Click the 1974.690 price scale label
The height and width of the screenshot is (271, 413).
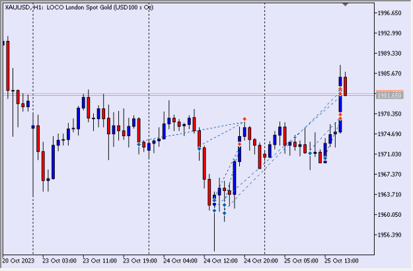click(390, 134)
